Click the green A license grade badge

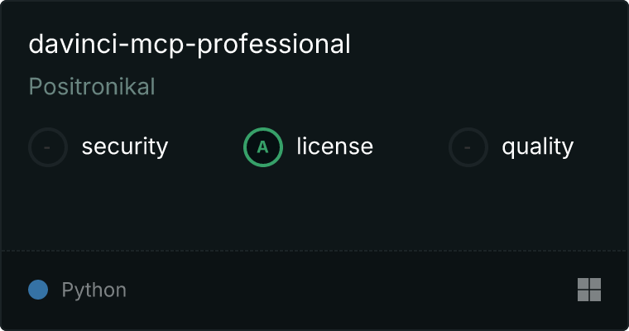263,147
